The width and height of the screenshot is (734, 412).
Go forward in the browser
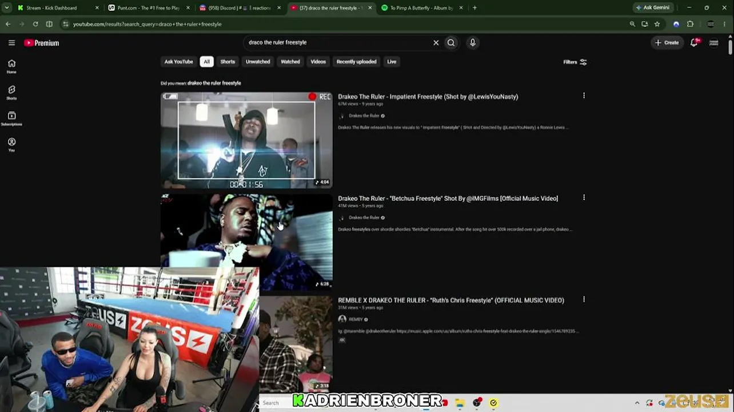[21, 24]
